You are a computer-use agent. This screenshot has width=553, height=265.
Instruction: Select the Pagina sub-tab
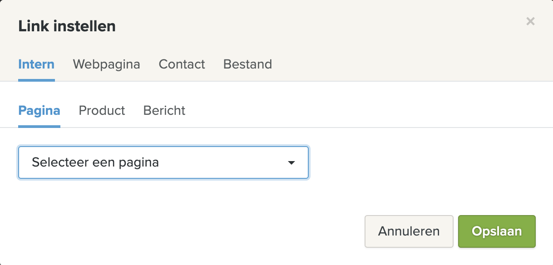click(x=39, y=110)
